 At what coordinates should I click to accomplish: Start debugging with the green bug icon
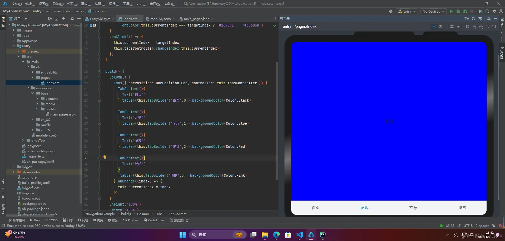click(x=458, y=11)
